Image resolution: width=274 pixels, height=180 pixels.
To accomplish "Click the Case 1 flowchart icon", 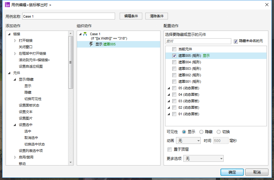I will tap(85, 34).
